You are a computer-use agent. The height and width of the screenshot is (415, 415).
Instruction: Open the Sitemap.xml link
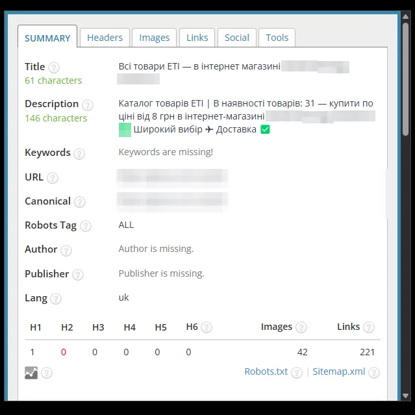[x=339, y=371]
